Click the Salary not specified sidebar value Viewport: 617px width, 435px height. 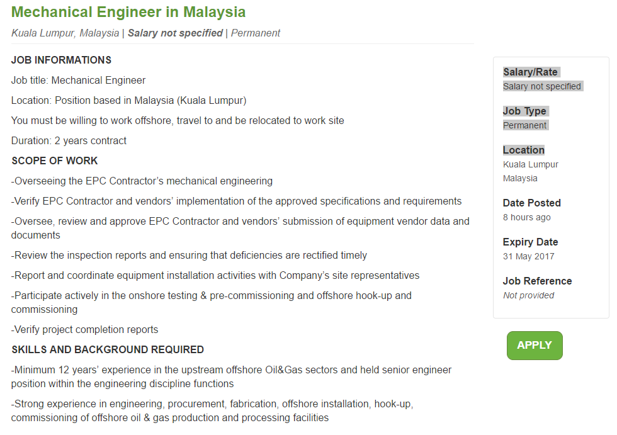tap(541, 86)
